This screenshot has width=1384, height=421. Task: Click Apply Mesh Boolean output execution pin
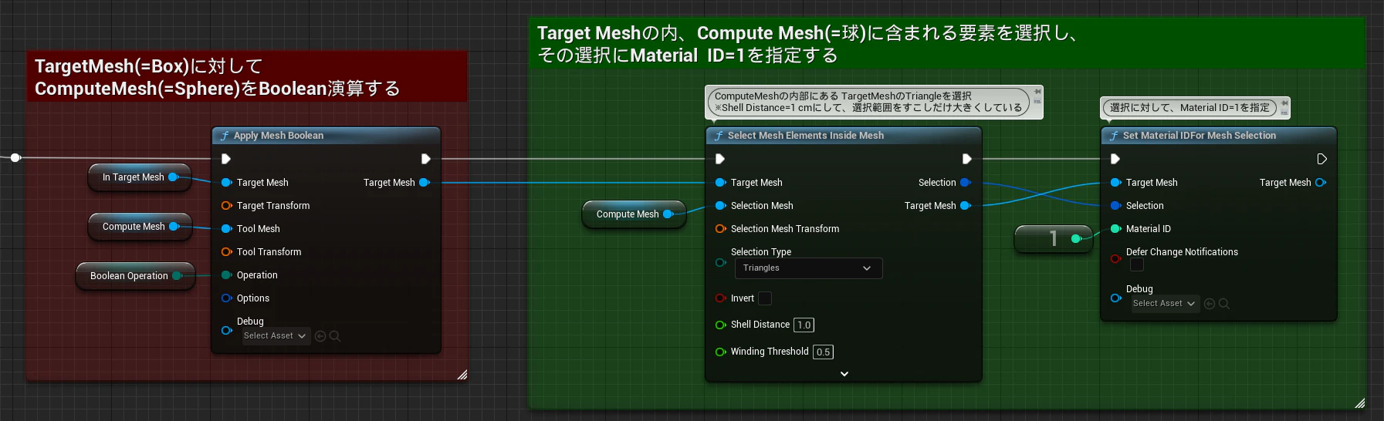pos(425,159)
